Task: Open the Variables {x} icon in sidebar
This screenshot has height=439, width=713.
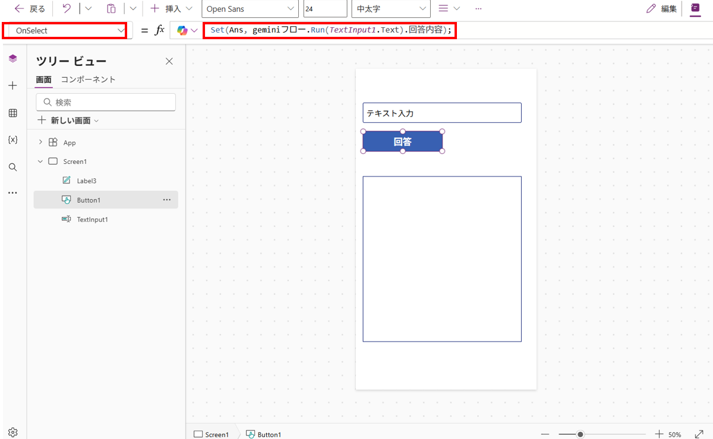Action: tap(13, 140)
